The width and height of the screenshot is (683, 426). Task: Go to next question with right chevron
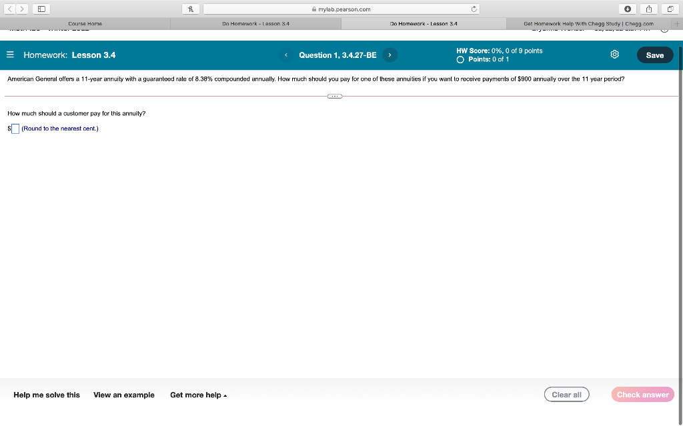coord(390,55)
